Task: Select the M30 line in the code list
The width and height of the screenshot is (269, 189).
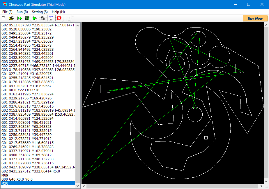Action: pyautogui.click(x=38, y=183)
